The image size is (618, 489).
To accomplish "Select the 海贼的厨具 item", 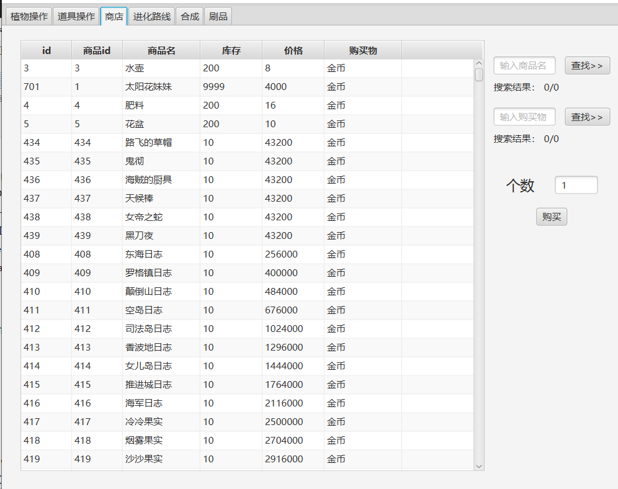I will coord(247,180).
